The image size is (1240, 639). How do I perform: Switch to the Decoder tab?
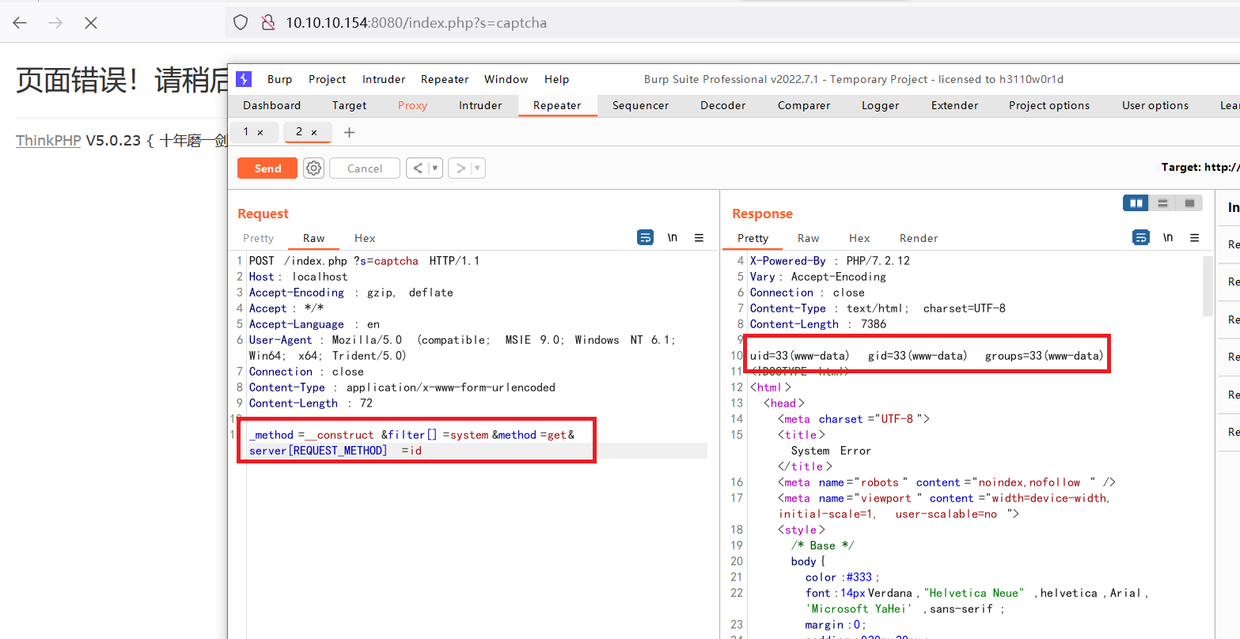723,105
